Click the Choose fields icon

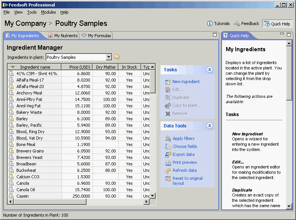(x=168, y=146)
